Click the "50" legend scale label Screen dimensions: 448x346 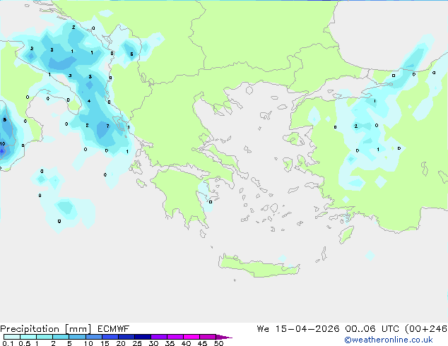(219, 343)
